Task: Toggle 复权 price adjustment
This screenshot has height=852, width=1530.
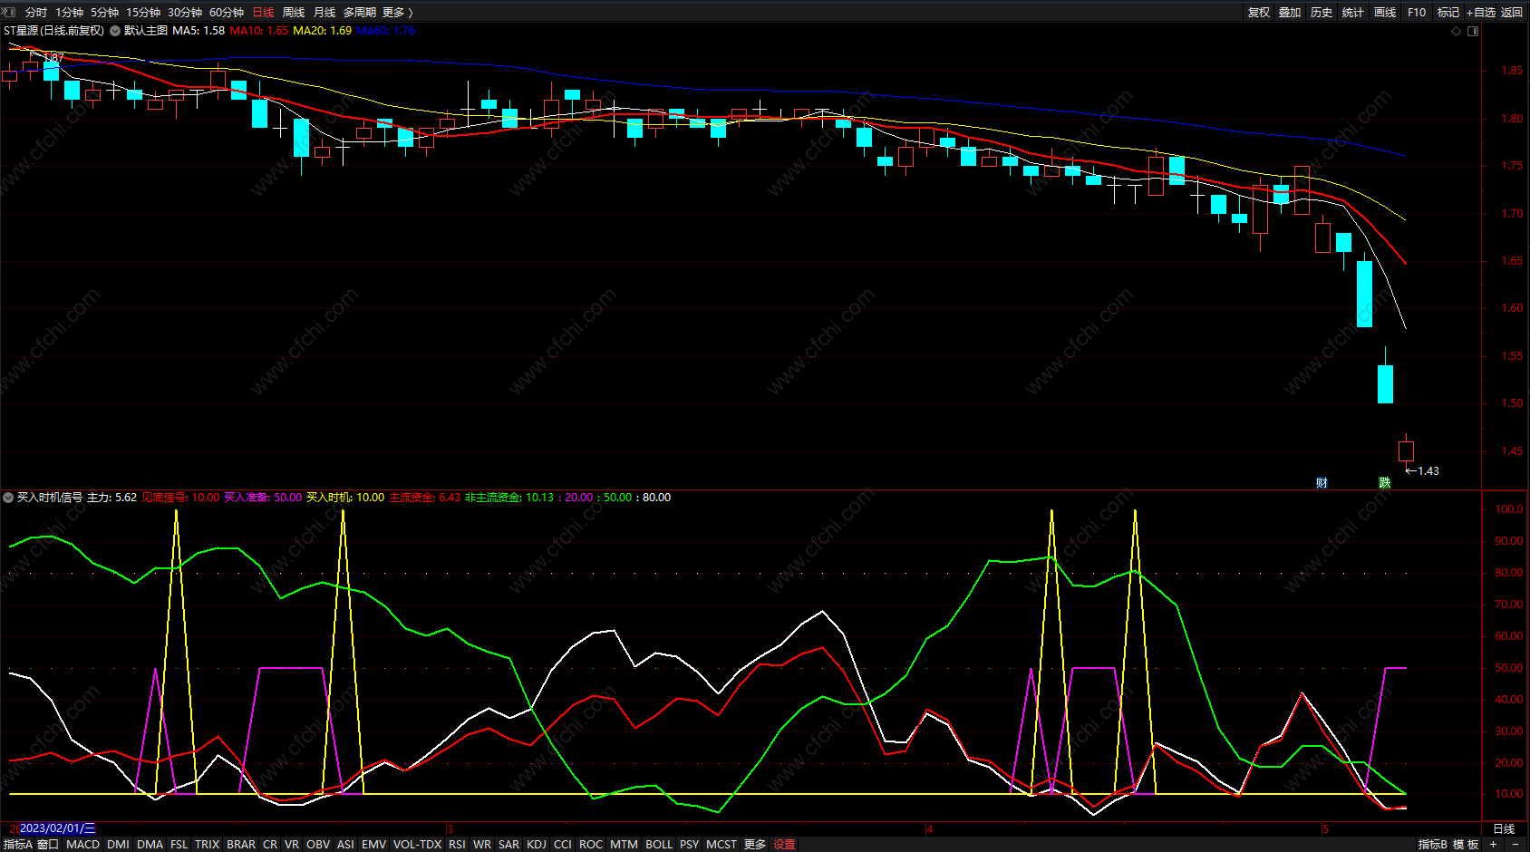Action: click(1259, 12)
